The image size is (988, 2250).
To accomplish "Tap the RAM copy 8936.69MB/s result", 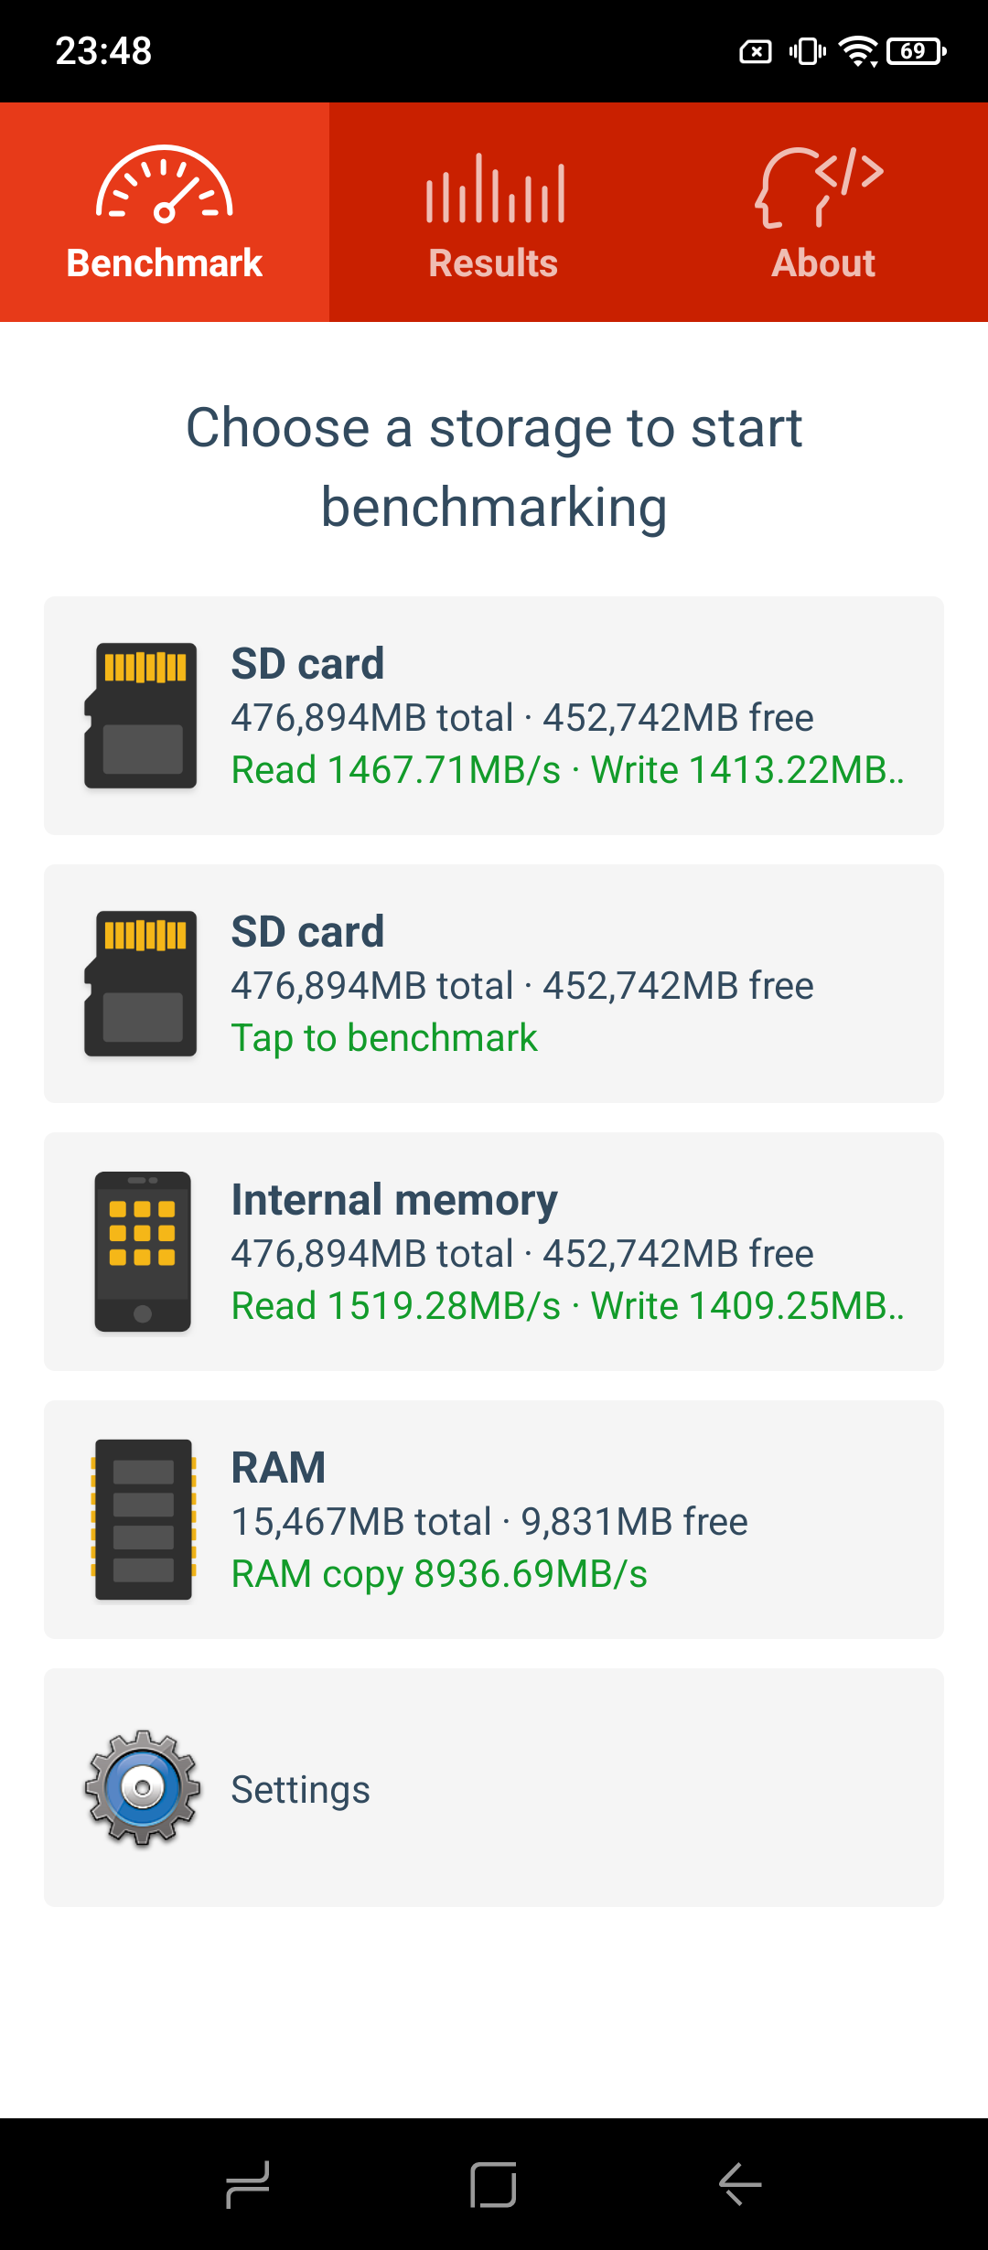I will coord(439,1574).
